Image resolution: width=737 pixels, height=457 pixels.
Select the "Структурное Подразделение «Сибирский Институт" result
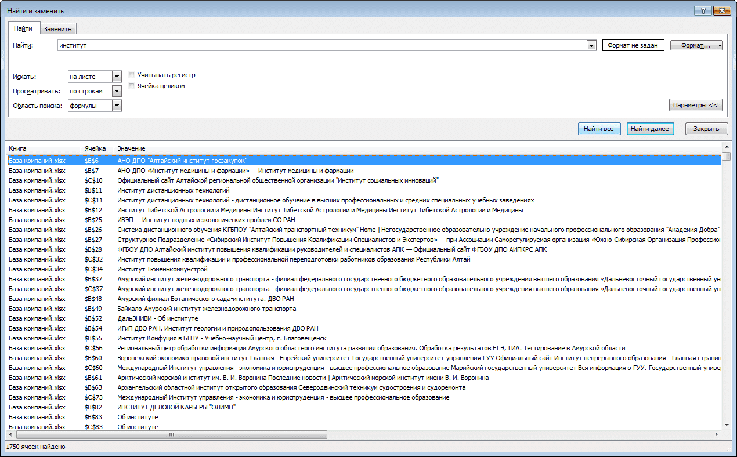pyautogui.click(x=364, y=240)
